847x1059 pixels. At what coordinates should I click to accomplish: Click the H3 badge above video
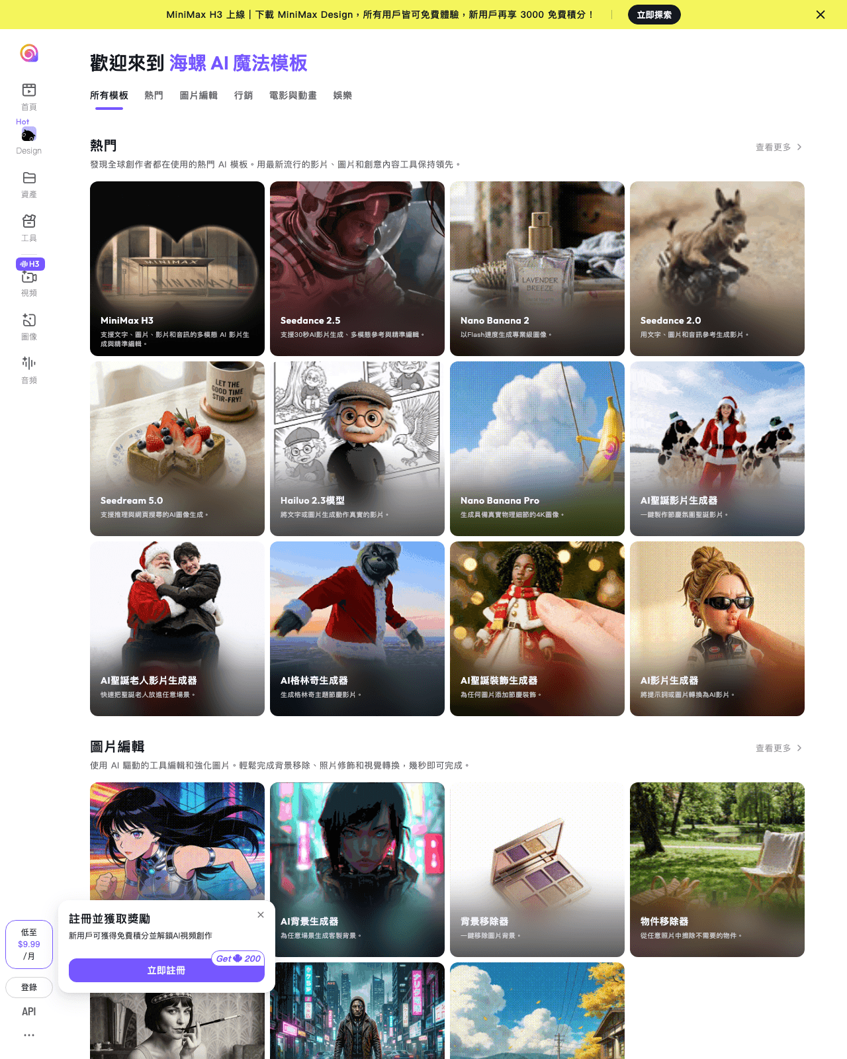pos(30,264)
